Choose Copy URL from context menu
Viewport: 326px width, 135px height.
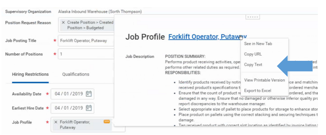tap(253, 54)
